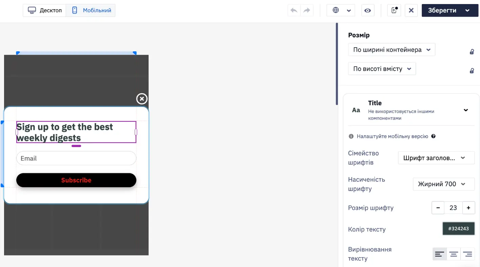The width and height of the screenshot is (480, 267).
Task: Click the Розмір section heading
Action: [359, 35]
